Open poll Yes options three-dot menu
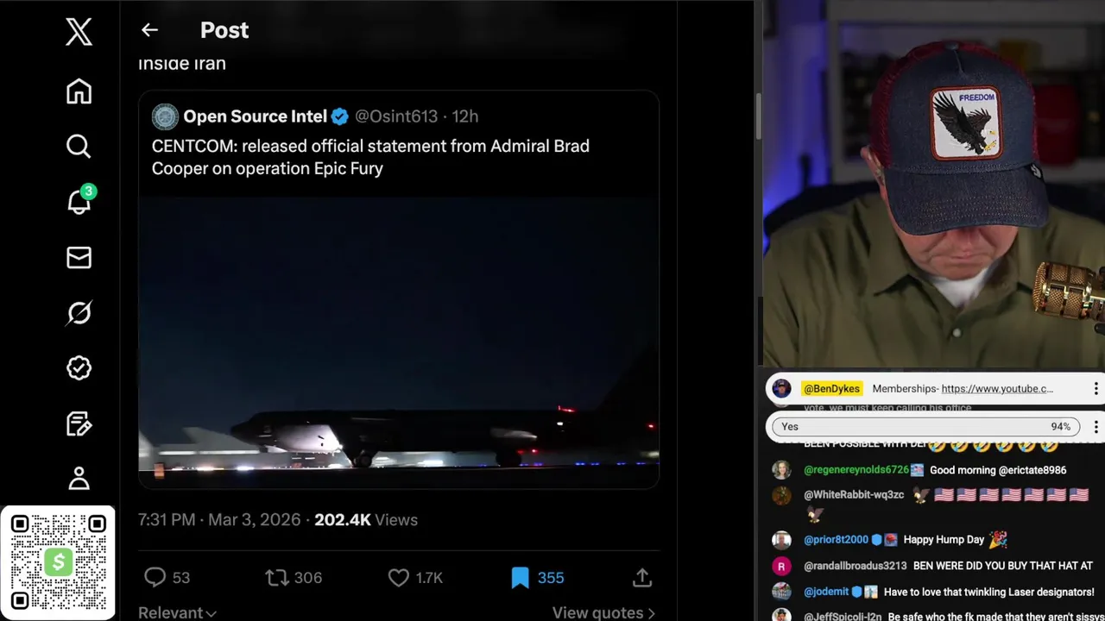 click(x=1096, y=427)
